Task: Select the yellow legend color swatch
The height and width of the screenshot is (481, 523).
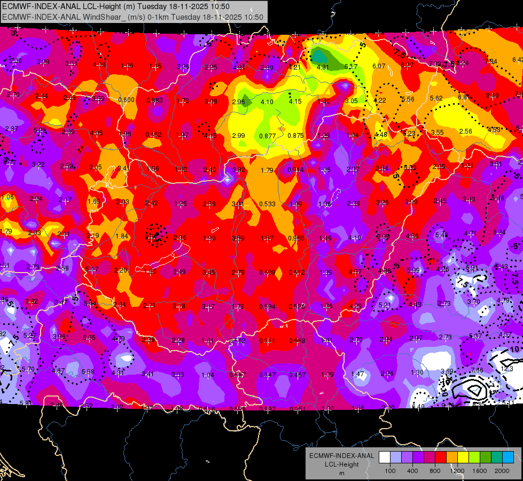Action: click(x=463, y=457)
